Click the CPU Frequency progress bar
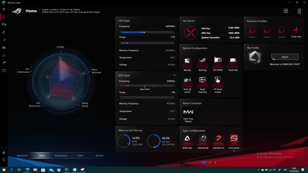 pos(147,32)
